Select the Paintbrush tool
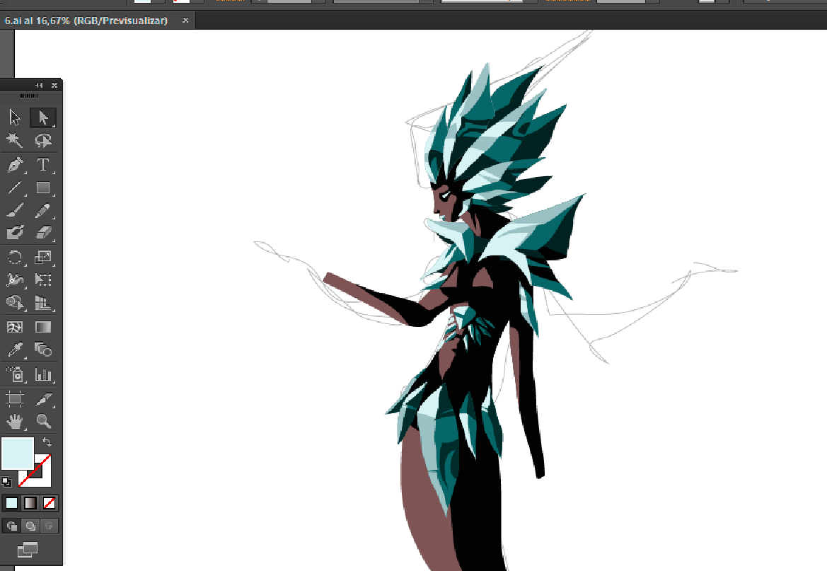Viewport: 827px width, 571px height. click(x=15, y=210)
